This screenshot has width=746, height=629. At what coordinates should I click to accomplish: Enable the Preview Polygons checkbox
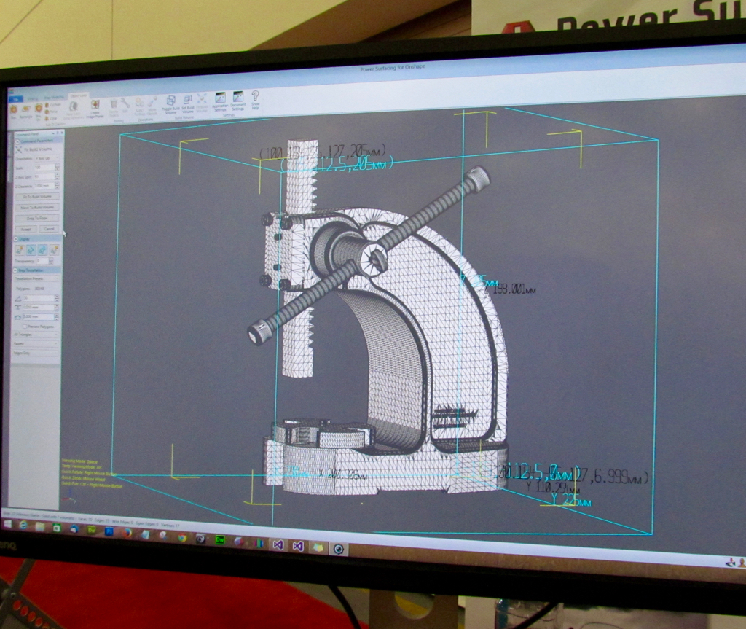[x=25, y=326]
